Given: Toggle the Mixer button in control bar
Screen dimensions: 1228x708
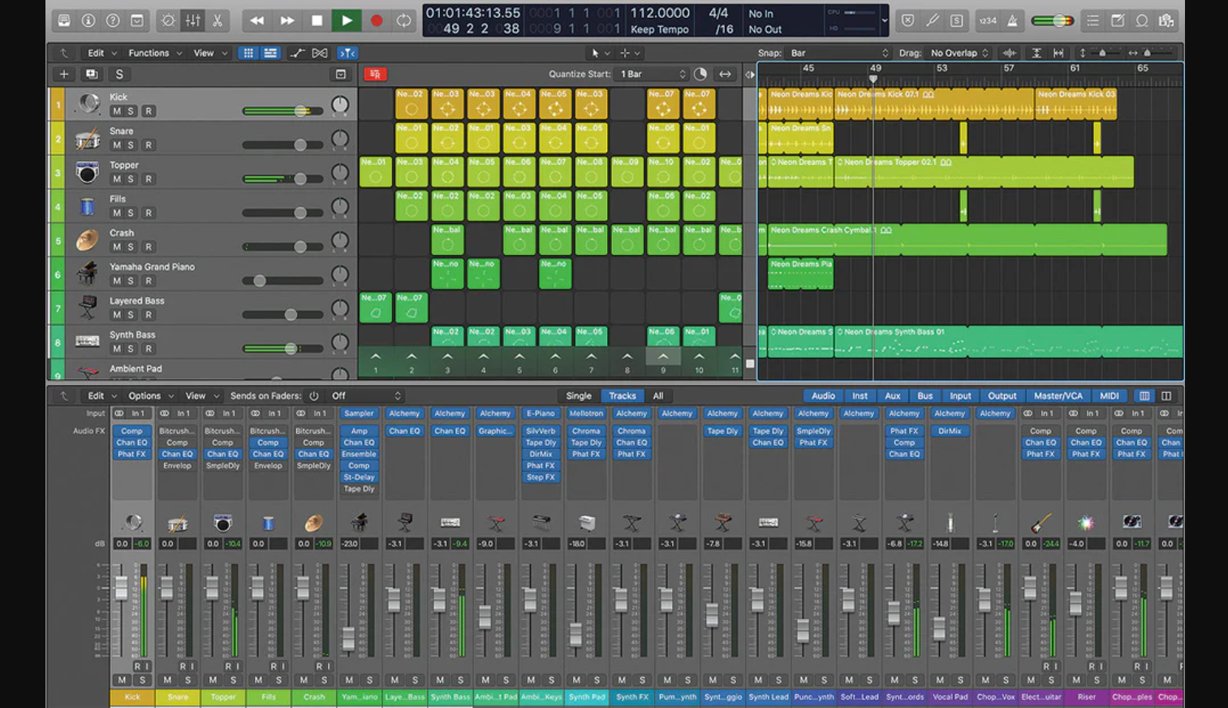Looking at the screenshot, I should [x=193, y=20].
